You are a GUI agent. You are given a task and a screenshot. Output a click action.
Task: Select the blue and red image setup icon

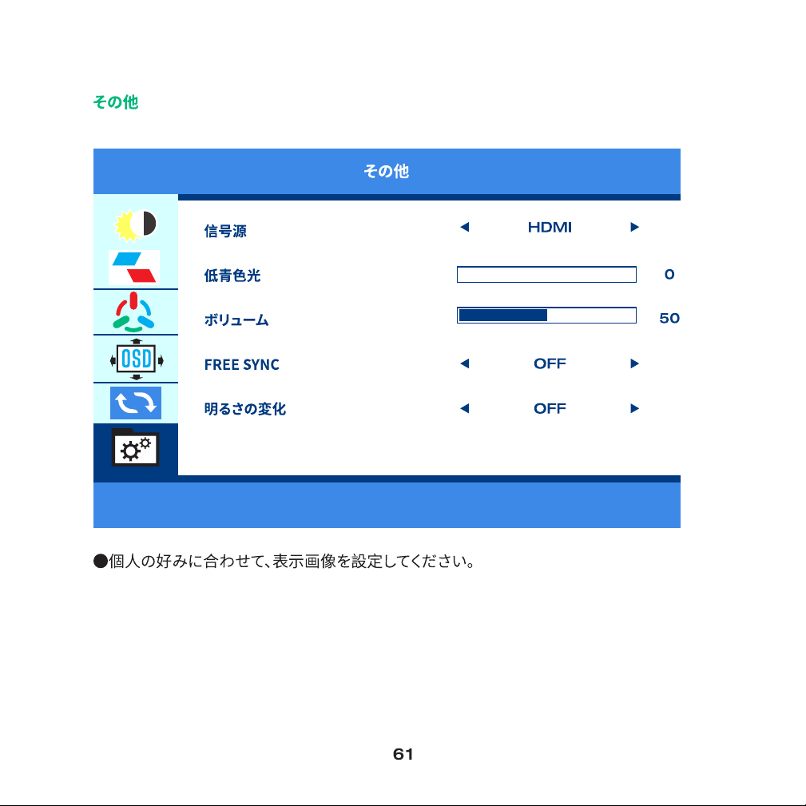tap(134, 268)
